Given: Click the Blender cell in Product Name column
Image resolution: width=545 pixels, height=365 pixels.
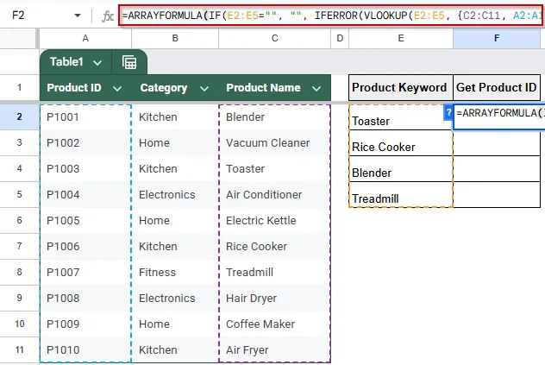Looking at the screenshot, I should pos(274,116).
